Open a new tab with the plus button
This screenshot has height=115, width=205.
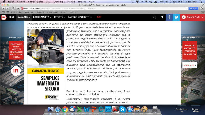coord(203,12)
